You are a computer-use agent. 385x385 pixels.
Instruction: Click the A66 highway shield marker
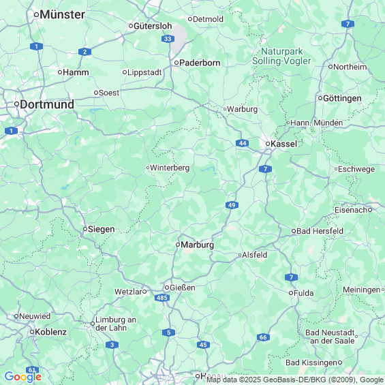(263, 337)
